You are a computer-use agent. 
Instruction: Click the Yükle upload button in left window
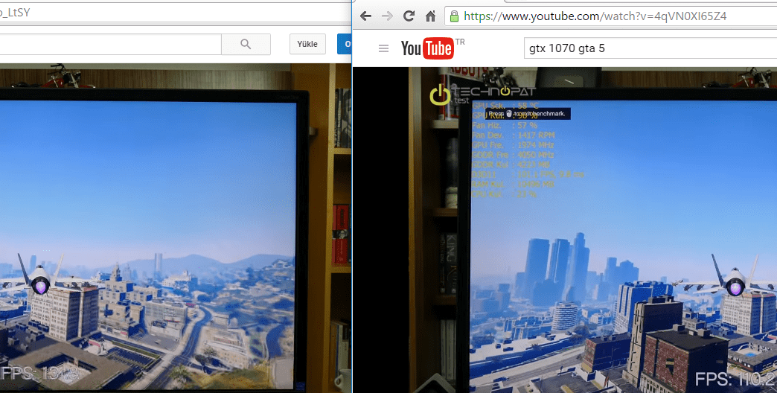pyautogui.click(x=307, y=44)
